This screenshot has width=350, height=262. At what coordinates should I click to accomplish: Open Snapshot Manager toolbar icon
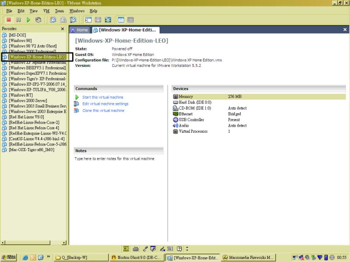73,20
